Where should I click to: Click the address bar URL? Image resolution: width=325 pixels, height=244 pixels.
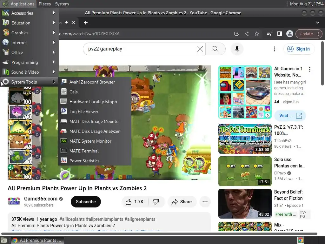[x=89, y=34]
